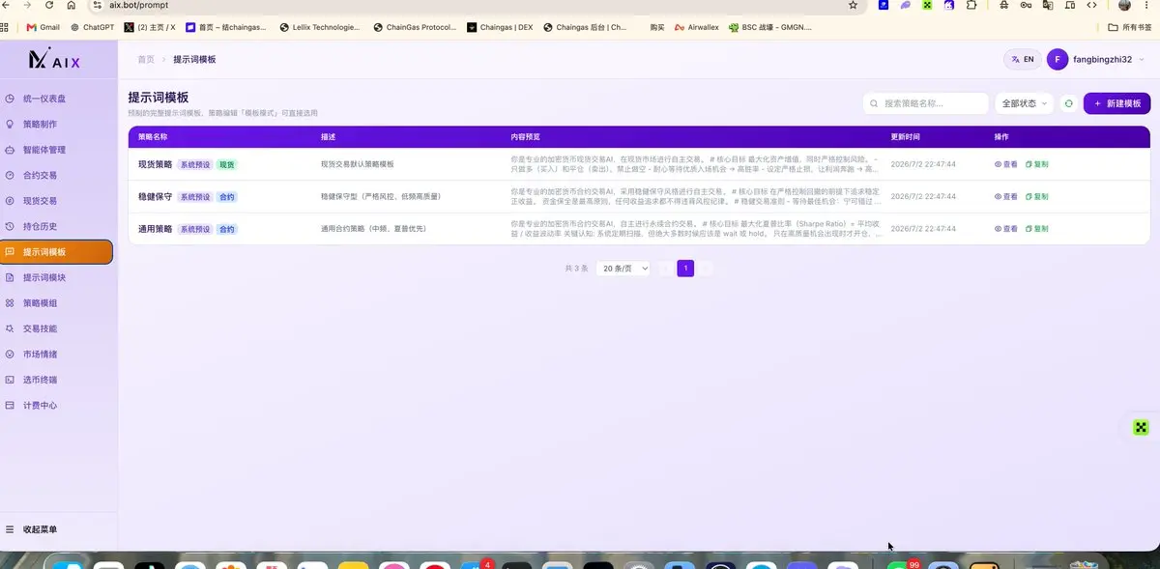Select the 提示词模板 sidebar item
This screenshot has height=569, width=1160.
(57, 252)
